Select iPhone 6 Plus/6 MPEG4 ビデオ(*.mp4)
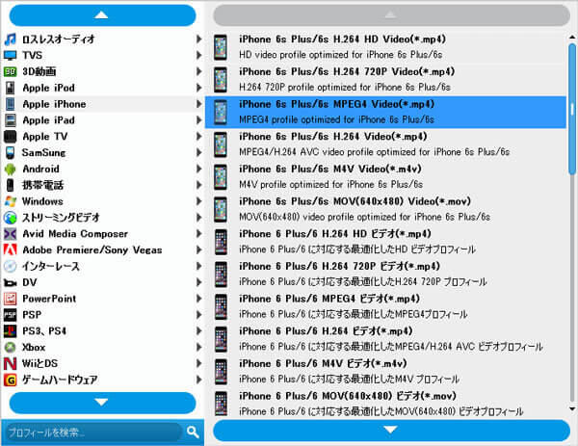The image size is (578, 446). point(385,306)
